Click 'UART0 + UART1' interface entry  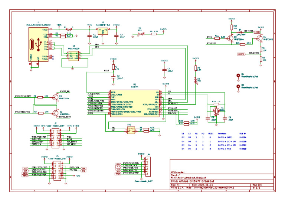point(225,137)
